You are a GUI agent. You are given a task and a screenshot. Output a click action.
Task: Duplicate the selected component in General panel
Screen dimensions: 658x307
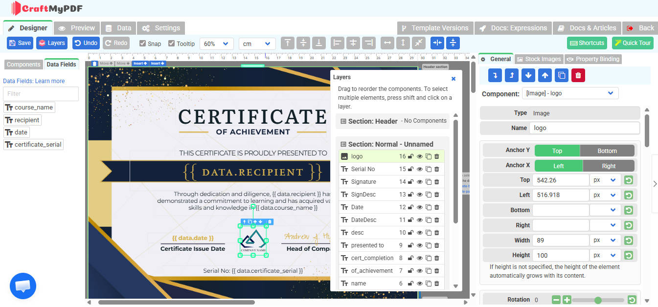(561, 75)
